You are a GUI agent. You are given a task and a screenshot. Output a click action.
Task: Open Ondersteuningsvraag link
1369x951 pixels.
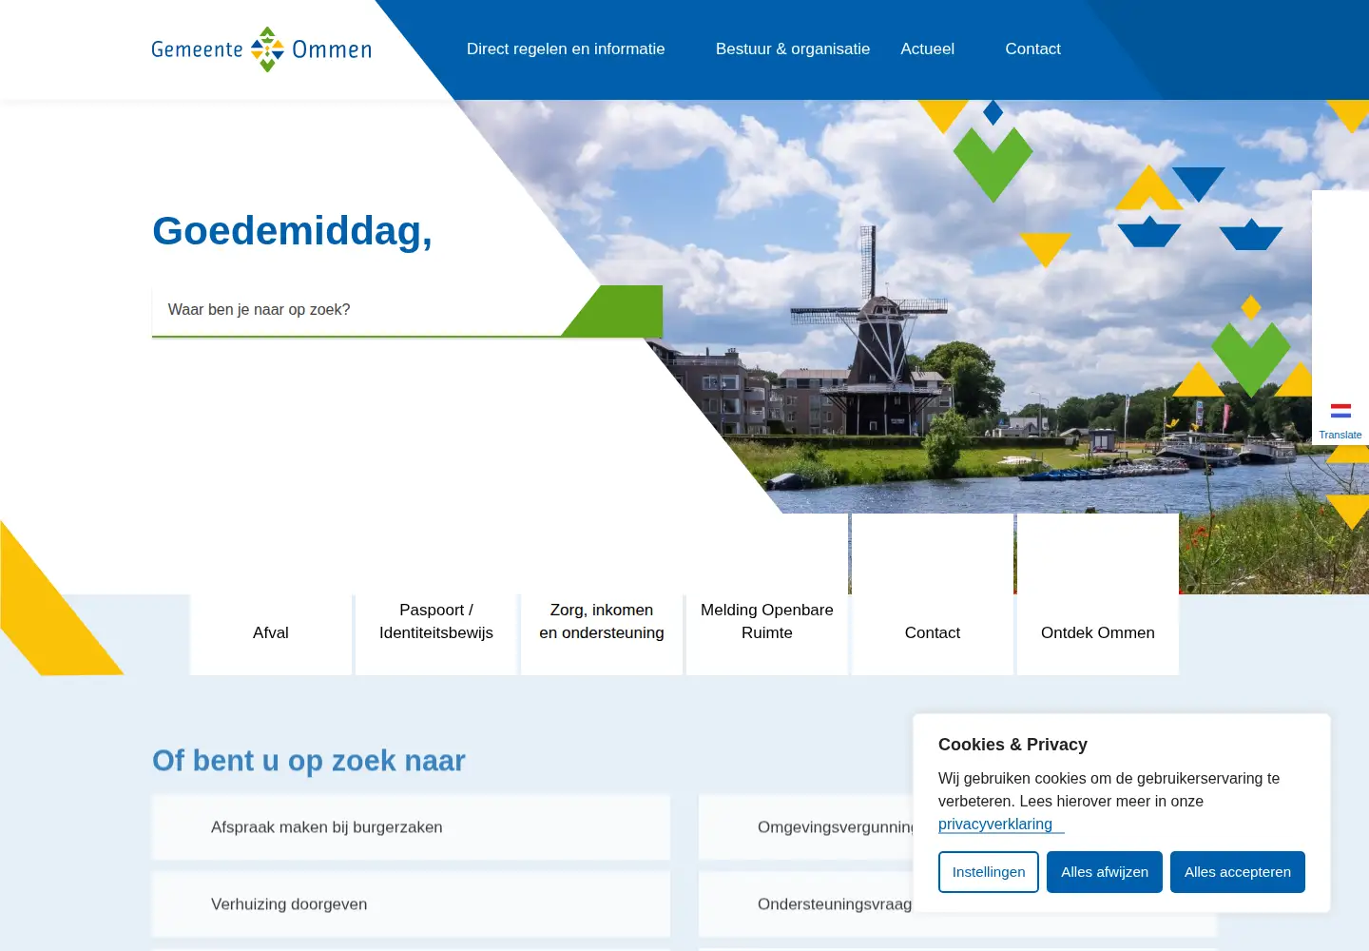pos(806,904)
